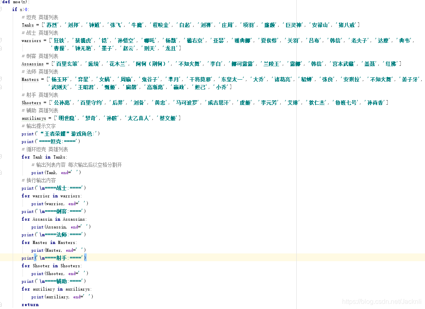Screen dimensions: 425x309
Task: Click the string '明世隐' in the auxiliarys list
Action: coord(67,118)
